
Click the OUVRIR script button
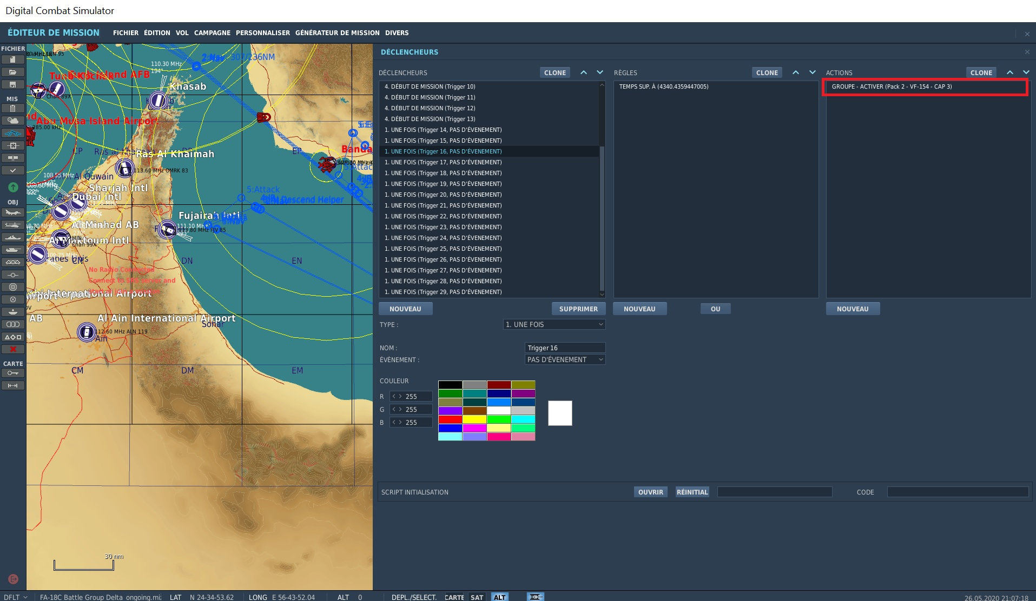click(x=651, y=492)
